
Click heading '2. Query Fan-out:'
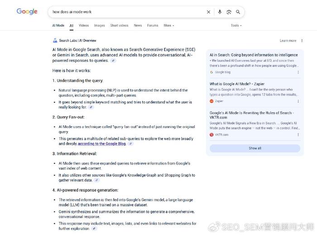68,117
